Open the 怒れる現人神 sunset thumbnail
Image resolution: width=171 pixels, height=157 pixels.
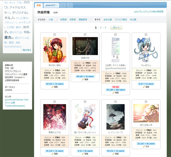pos(146,113)
